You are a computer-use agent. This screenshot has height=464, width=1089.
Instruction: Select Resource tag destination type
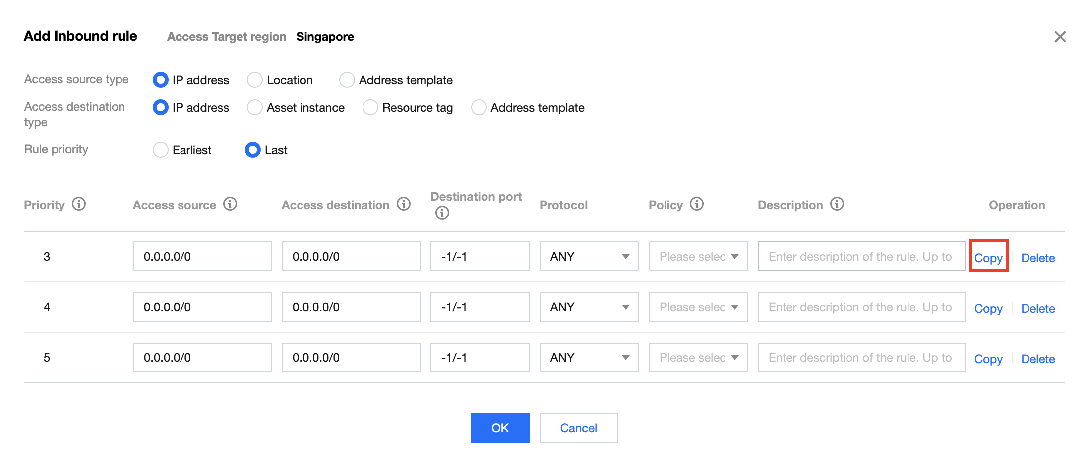(370, 107)
